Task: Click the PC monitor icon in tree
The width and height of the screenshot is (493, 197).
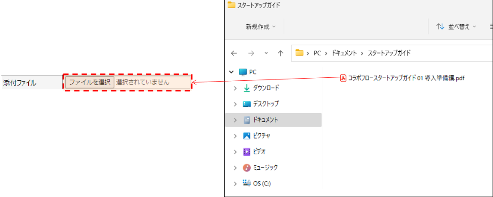Action: tap(243, 72)
